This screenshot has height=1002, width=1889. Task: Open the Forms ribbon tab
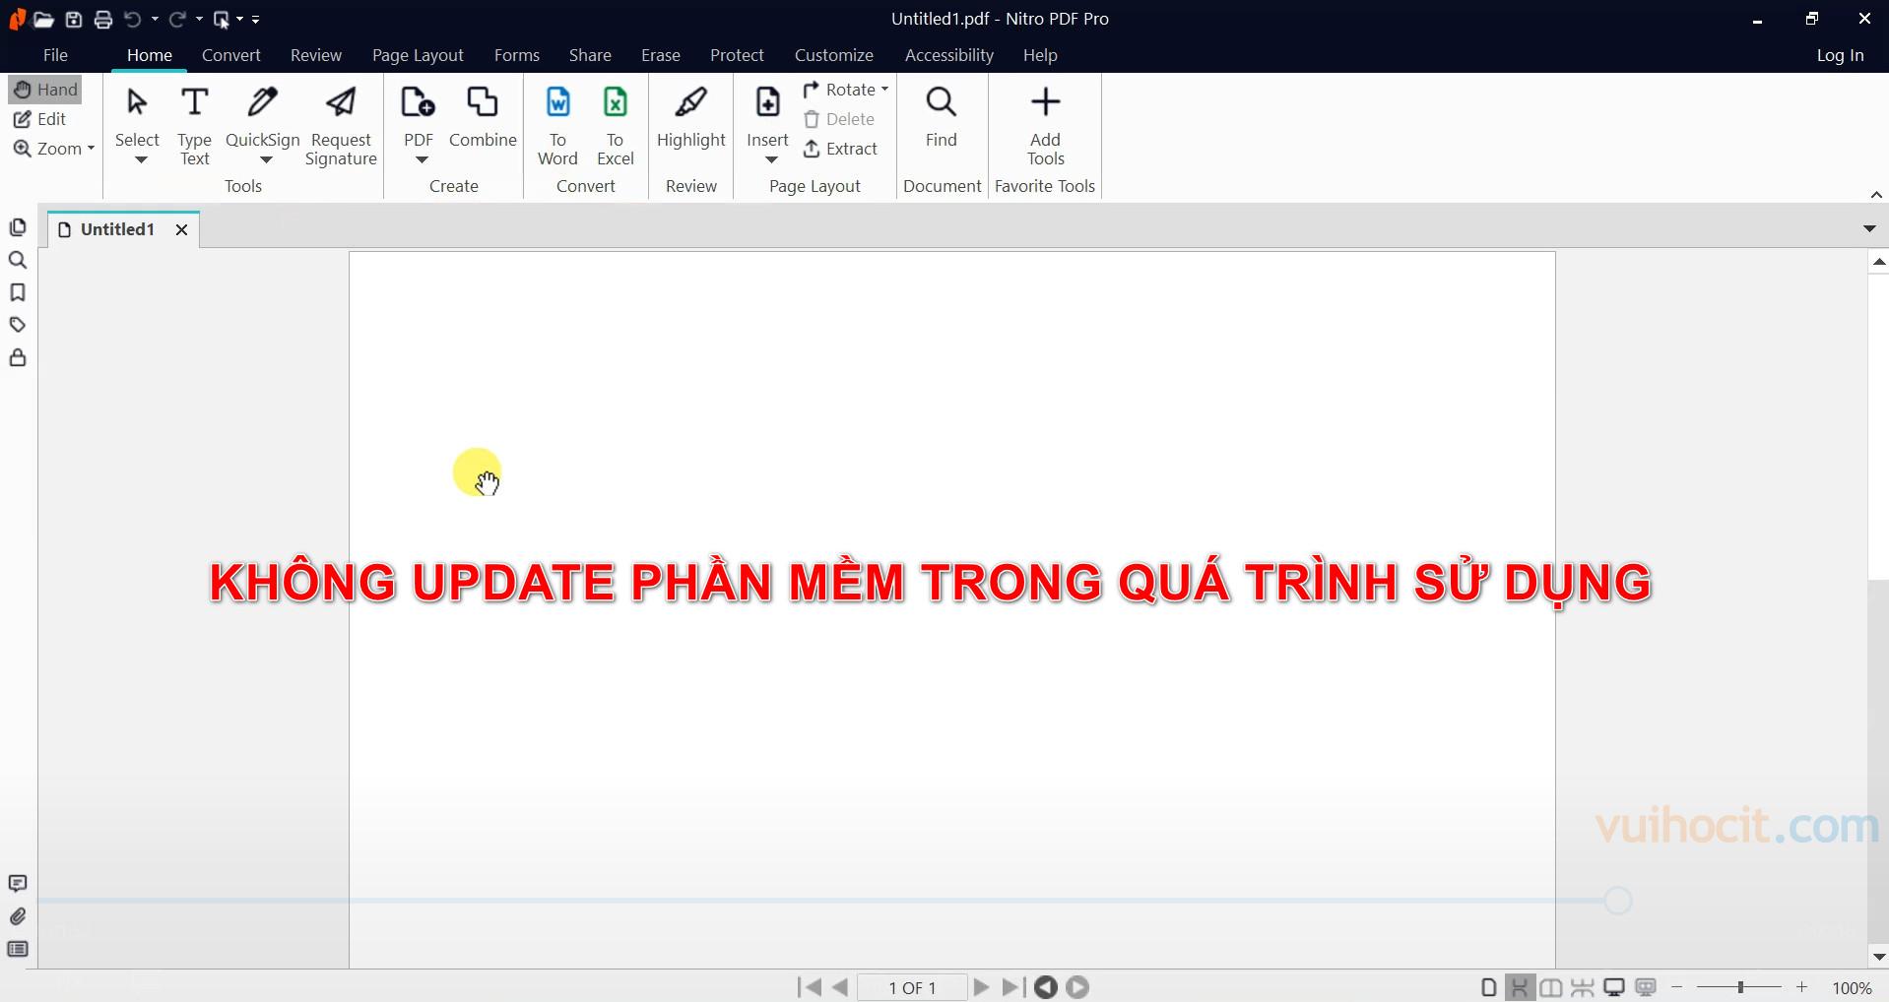tap(517, 55)
